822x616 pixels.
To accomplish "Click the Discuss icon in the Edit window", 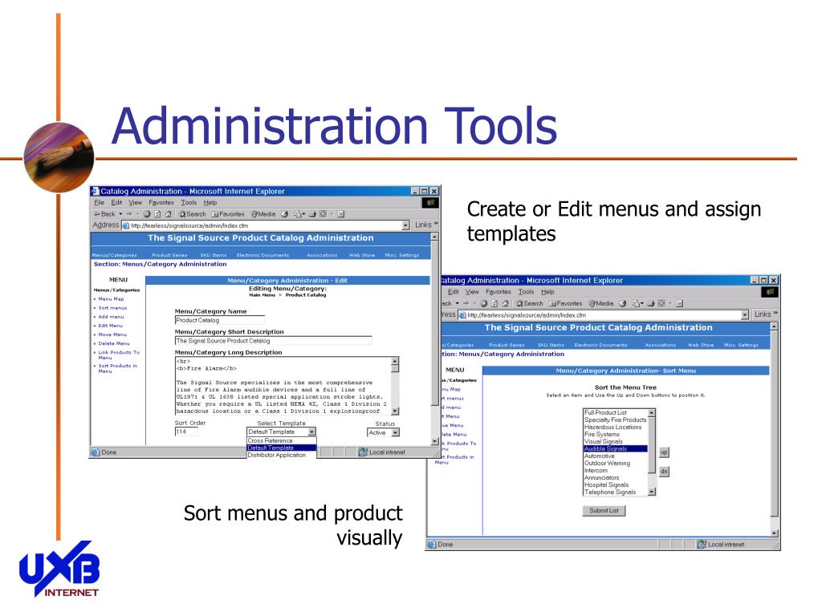I will coord(340,214).
